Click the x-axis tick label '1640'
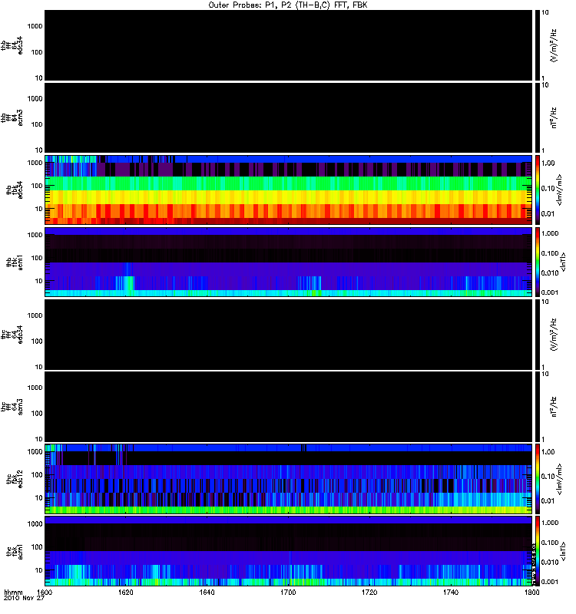 coord(207,592)
